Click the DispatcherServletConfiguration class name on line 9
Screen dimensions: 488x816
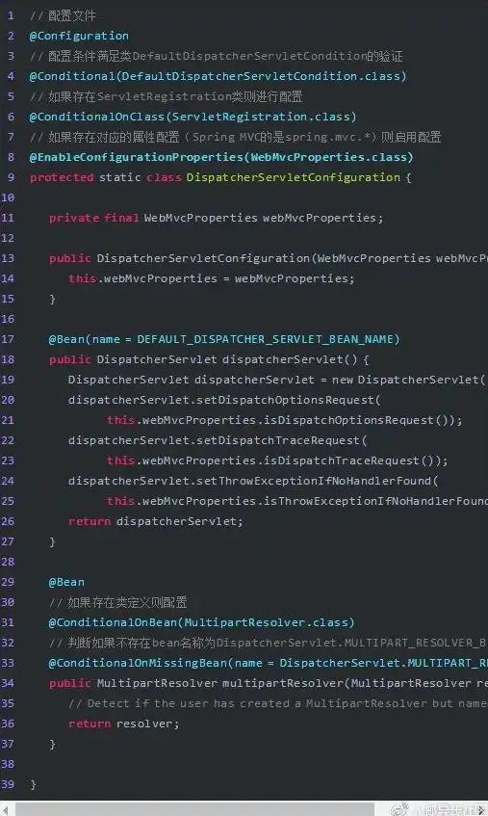(294, 177)
